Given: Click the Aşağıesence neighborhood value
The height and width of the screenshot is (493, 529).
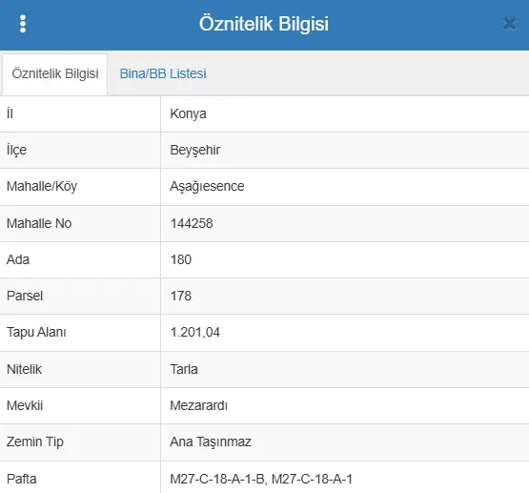Looking at the screenshot, I should (207, 186).
